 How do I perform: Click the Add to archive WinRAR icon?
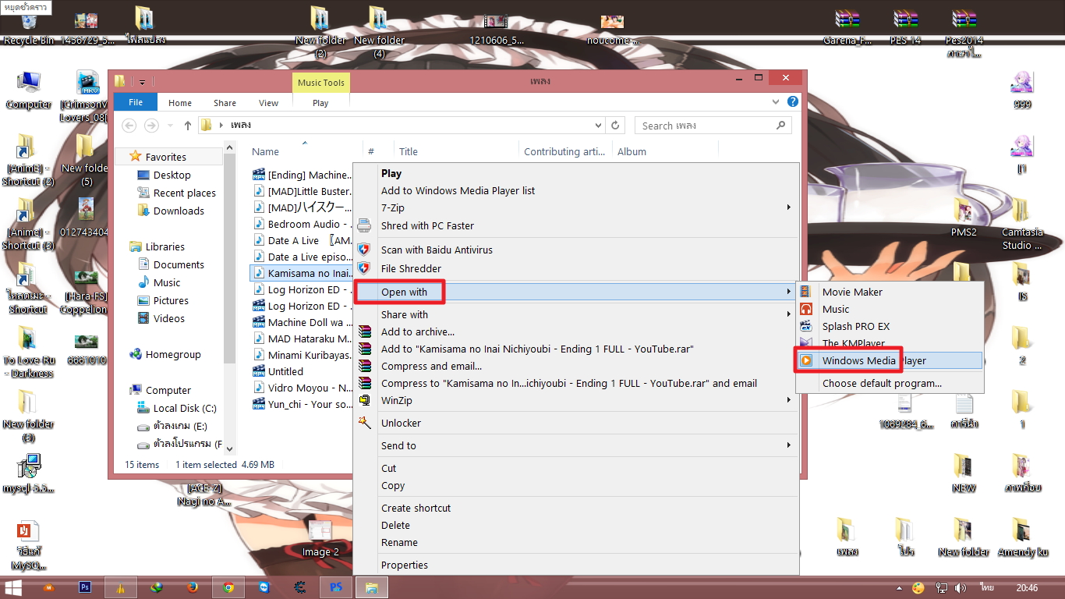[x=364, y=331]
